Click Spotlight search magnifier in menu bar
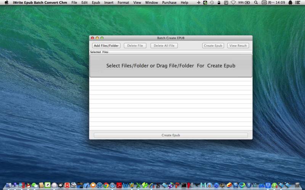The height and width of the screenshot is (190, 305). tap(256, 3)
